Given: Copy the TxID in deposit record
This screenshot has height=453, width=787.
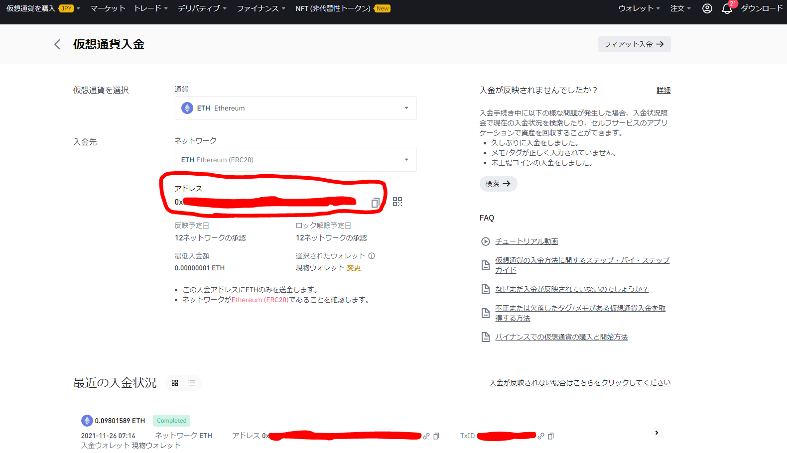Looking at the screenshot, I should coord(551,436).
